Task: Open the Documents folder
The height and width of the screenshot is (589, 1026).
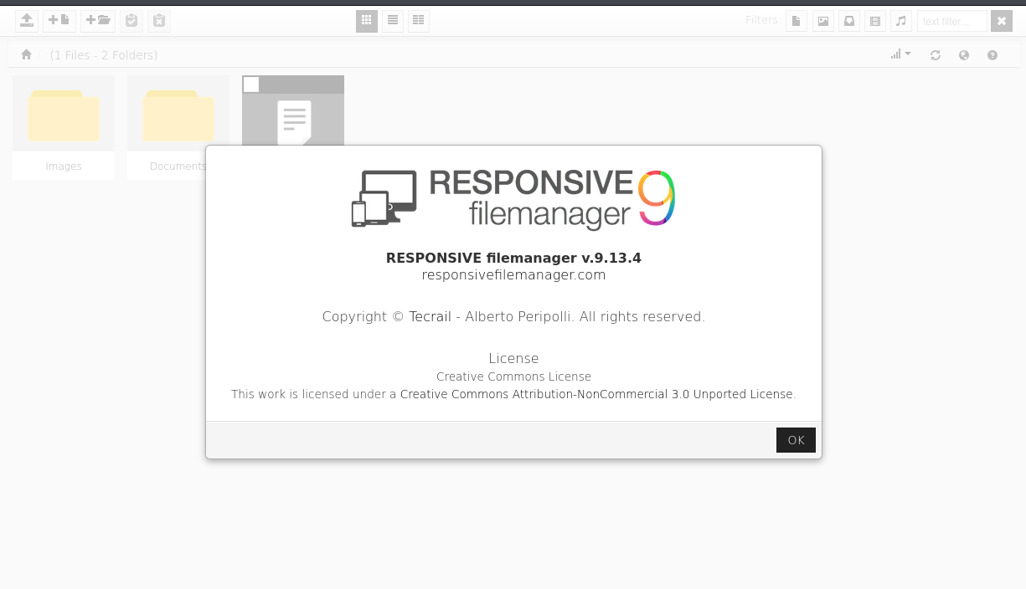Action: [x=178, y=114]
